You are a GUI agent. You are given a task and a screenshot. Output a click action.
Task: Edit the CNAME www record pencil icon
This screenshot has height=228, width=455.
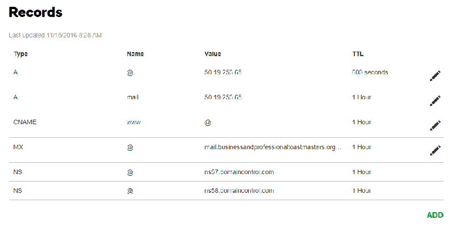(x=435, y=125)
